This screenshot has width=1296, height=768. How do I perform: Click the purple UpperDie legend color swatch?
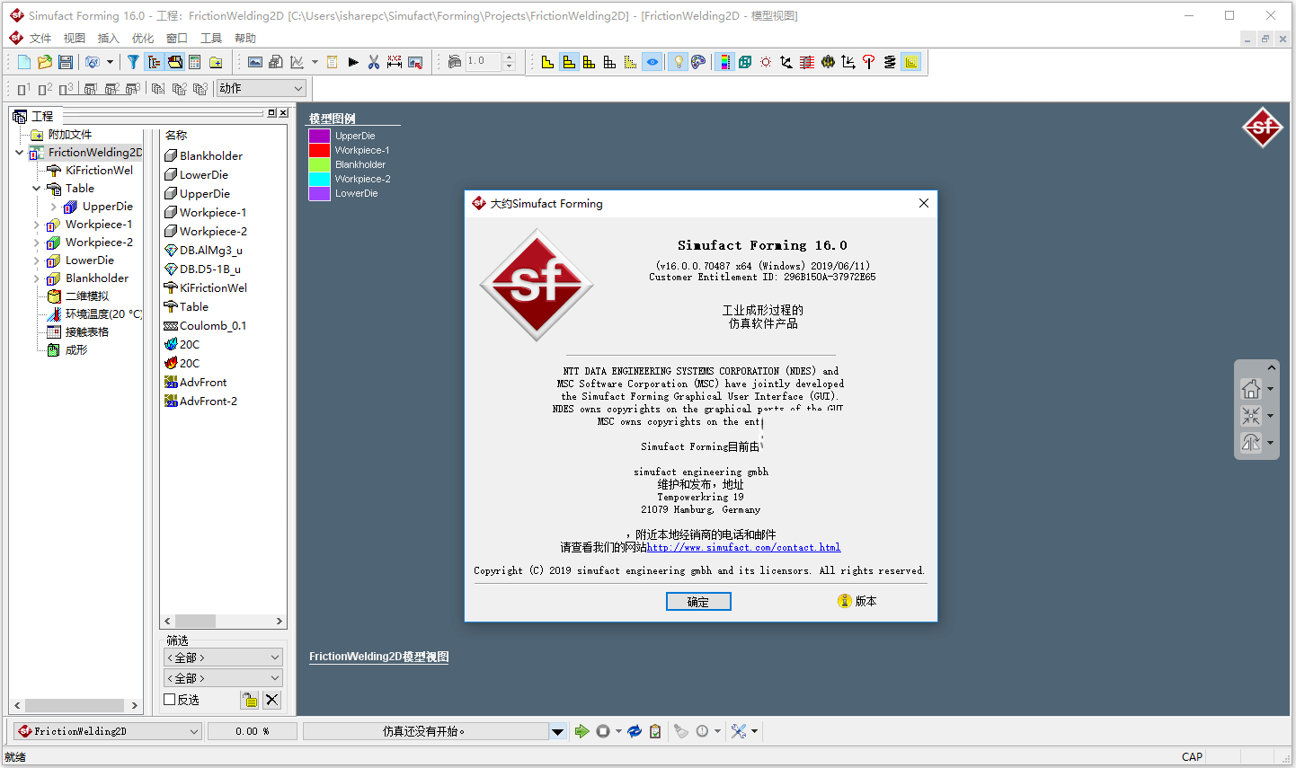(320, 136)
